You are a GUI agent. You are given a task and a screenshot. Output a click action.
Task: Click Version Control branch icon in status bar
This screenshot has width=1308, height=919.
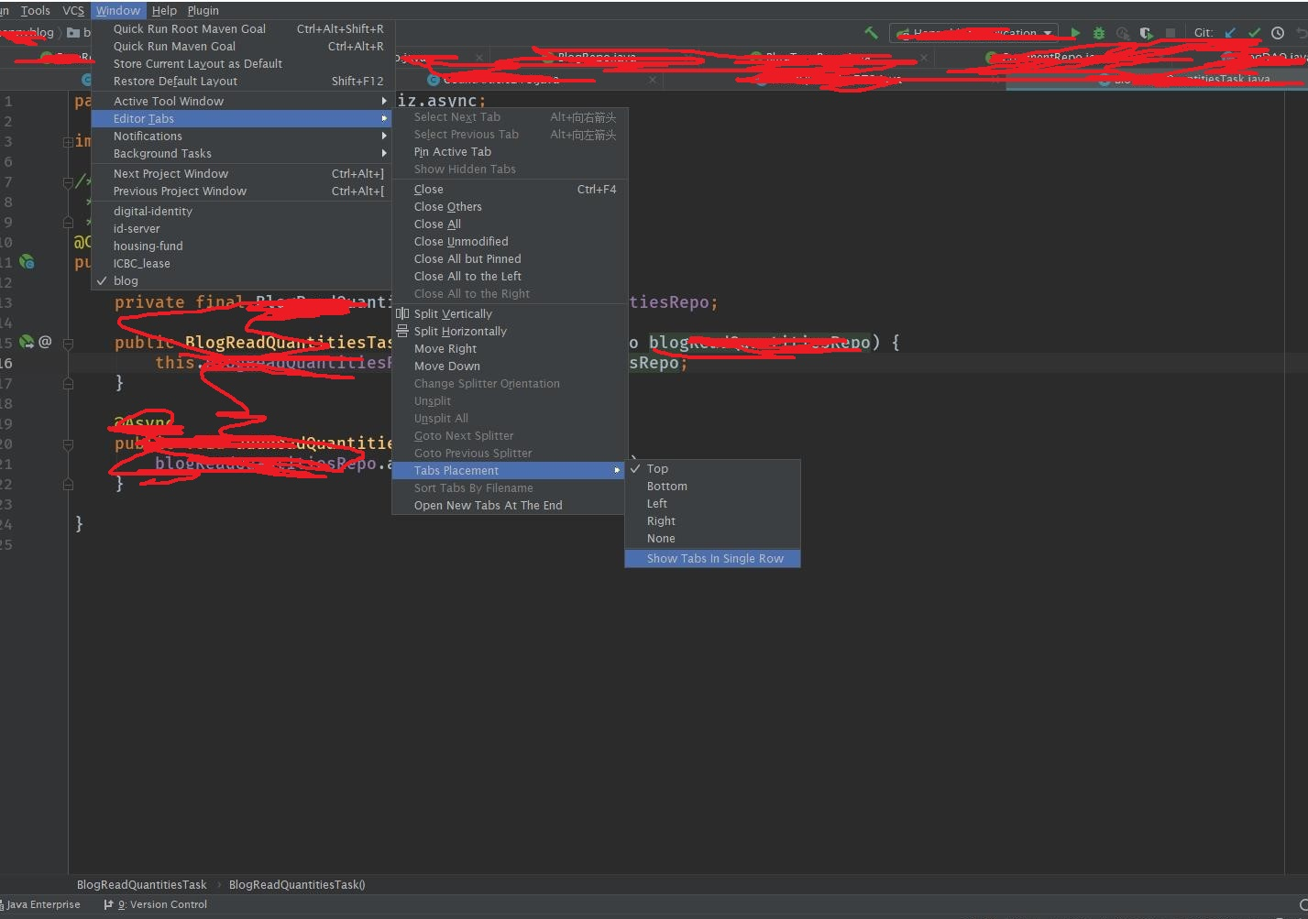(x=109, y=904)
